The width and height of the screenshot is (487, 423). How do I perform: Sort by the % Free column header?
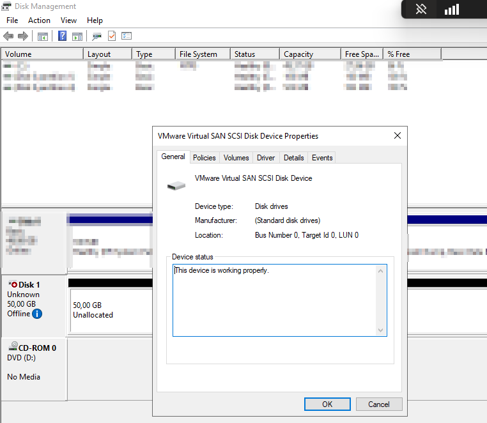[412, 54]
